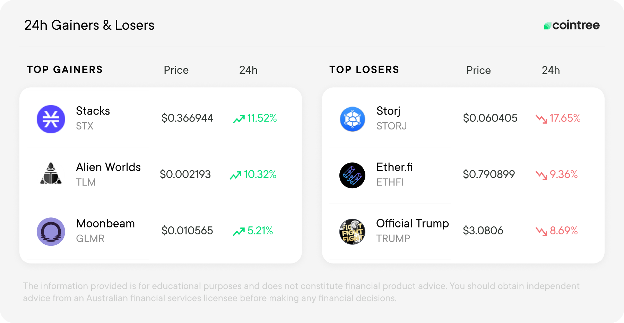Click the Moonbeam GLMR purple icon

point(51,232)
